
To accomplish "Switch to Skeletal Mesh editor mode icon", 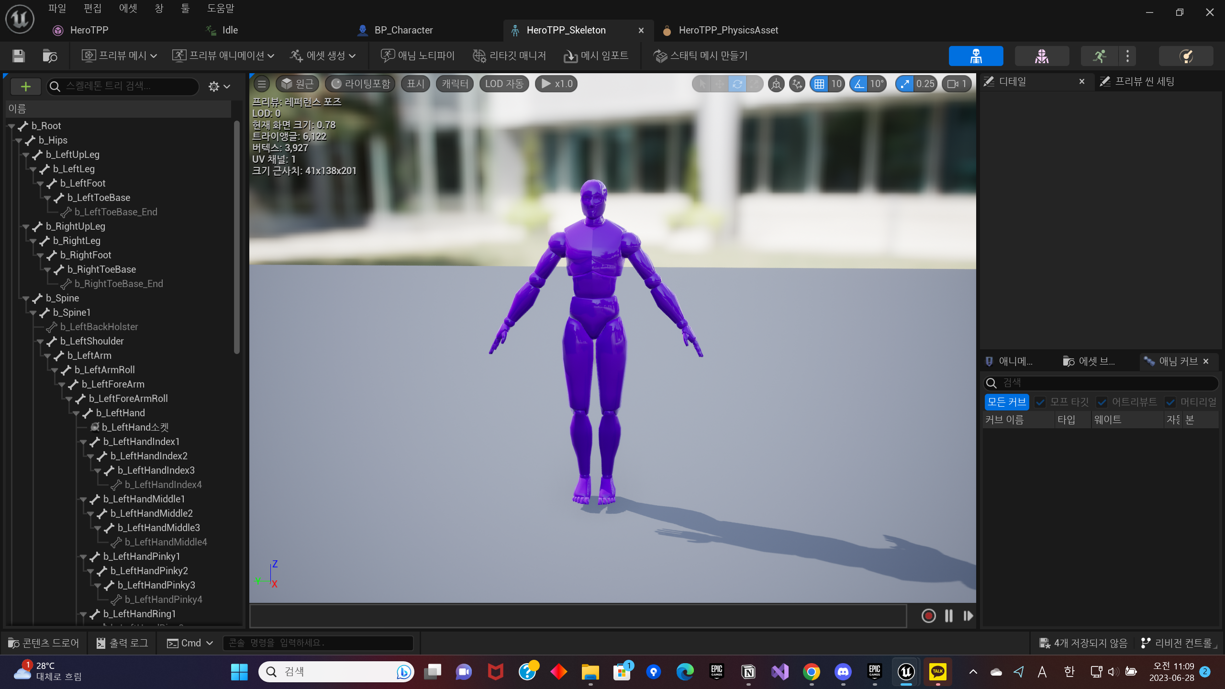I will click(1042, 56).
